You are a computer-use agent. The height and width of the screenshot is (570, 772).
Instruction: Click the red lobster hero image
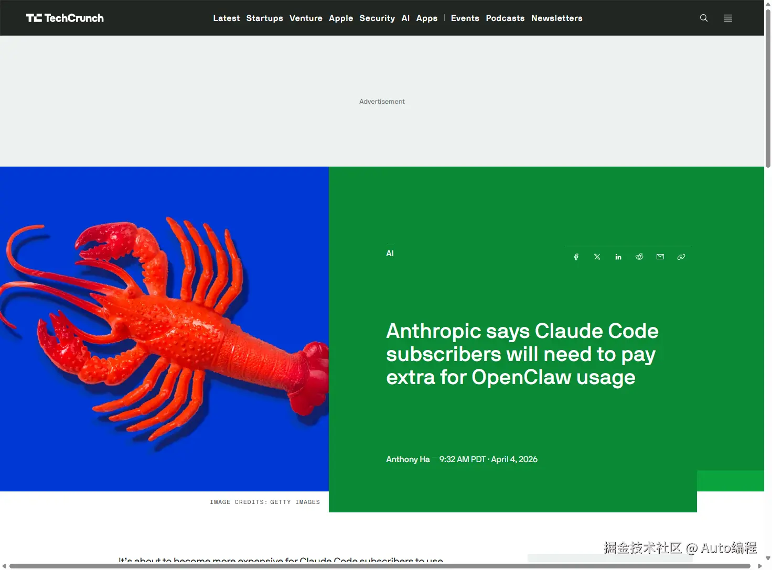[164, 328]
